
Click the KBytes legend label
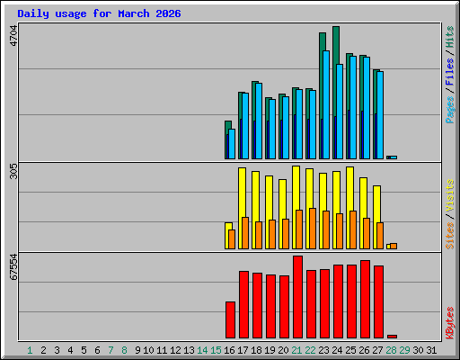point(449,323)
